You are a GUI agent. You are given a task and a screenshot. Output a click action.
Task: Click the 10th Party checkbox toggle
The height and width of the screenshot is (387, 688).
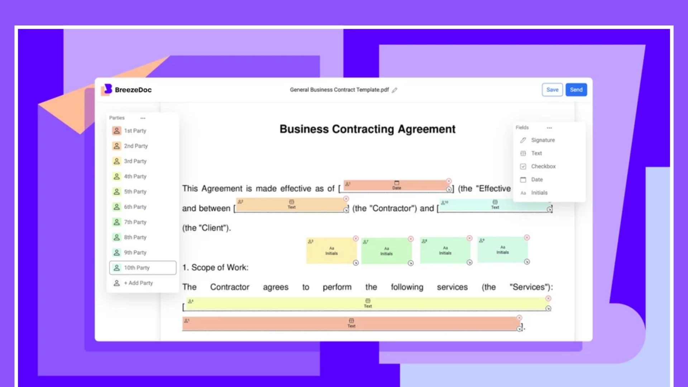coord(117,267)
